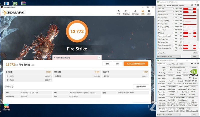
Task: Expand the Memory Used sensor dropdown
Action: point(173,30)
